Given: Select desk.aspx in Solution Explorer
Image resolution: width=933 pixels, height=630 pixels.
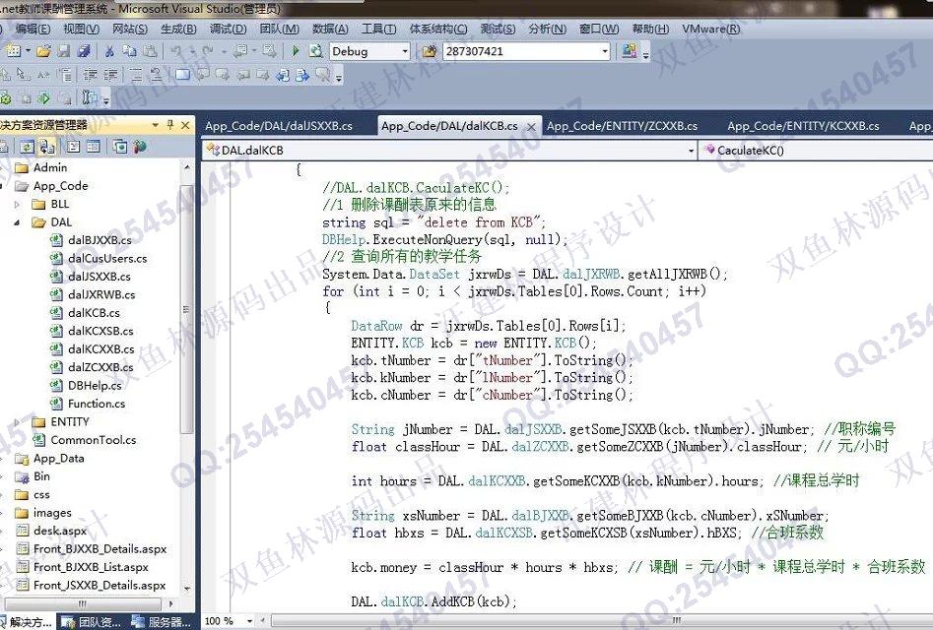Looking at the screenshot, I should tap(59, 531).
